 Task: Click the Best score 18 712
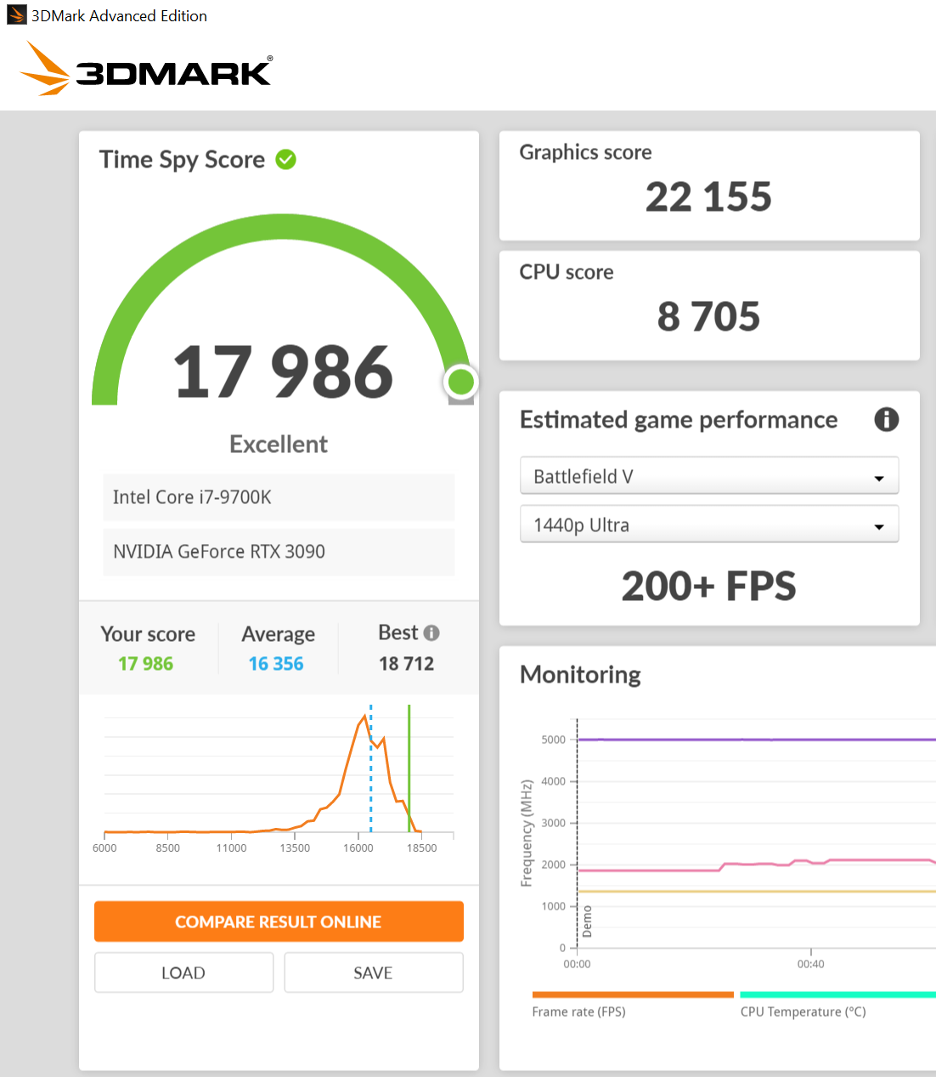406,664
